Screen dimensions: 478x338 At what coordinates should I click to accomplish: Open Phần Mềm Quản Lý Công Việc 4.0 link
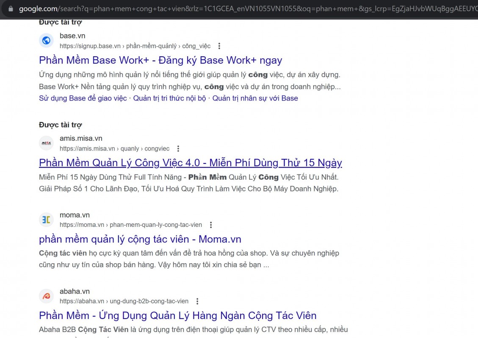[190, 163]
